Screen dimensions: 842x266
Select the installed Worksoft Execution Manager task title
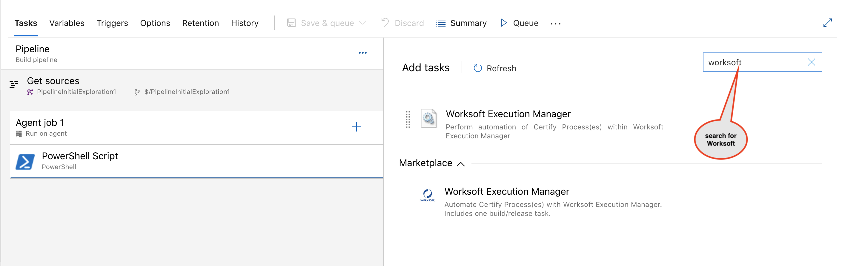click(508, 114)
